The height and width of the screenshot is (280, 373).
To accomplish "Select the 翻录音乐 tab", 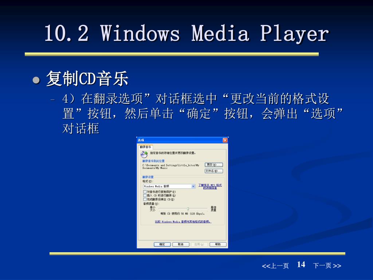I will (145, 147).
